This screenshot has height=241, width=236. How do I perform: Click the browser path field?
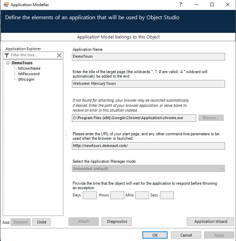[134, 118]
